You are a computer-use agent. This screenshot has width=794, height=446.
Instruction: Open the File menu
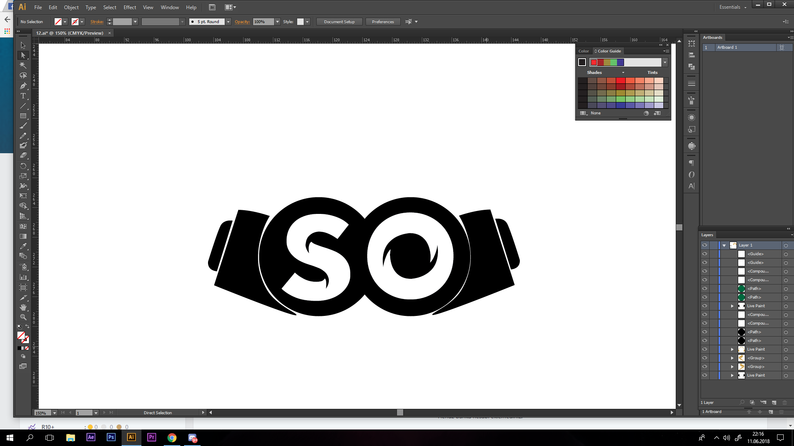(38, 7)
